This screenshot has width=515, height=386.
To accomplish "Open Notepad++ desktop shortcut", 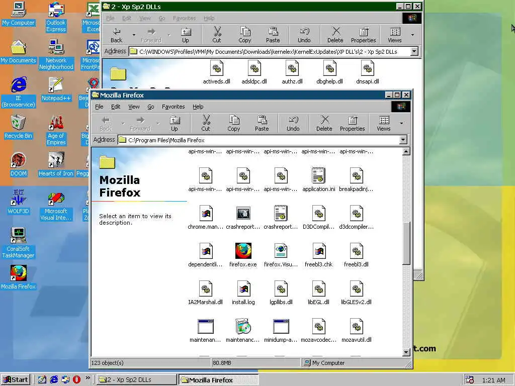I will [56, 89].
